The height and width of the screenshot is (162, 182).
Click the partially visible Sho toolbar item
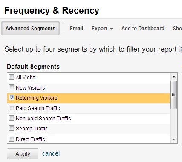[x=177, y=29]
